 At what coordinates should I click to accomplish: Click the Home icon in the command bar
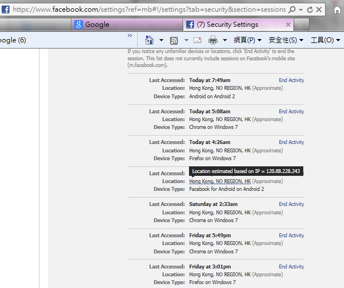(x=149, y=40)
